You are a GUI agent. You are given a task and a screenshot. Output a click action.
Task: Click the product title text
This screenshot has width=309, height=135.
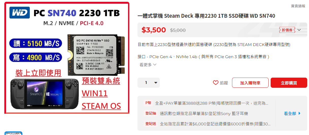206,16
